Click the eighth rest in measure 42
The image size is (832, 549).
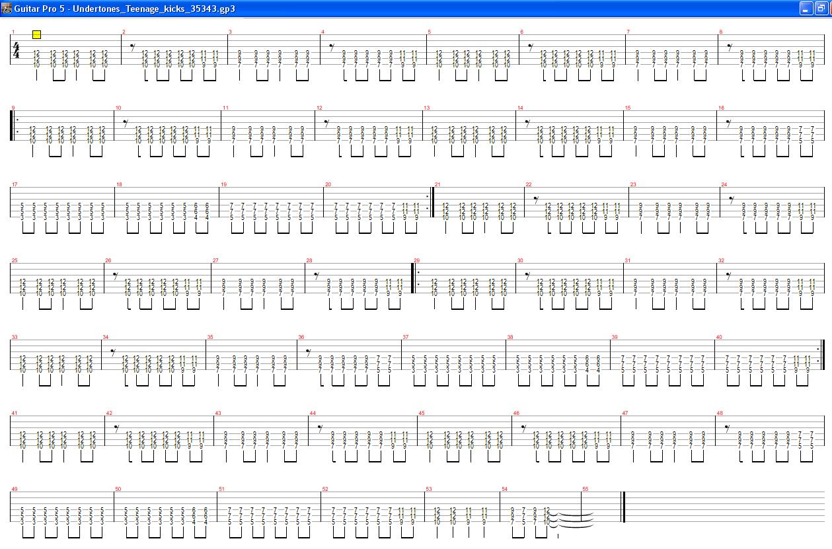(116, 427)
